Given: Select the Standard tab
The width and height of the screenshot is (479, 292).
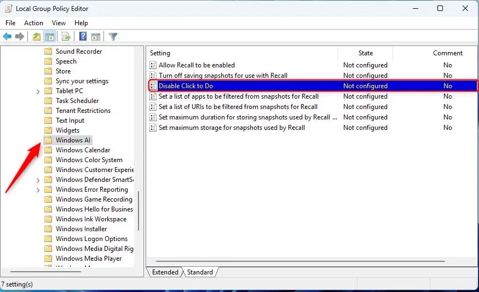Looking at the screenshot, I should [x=200, y=272].
